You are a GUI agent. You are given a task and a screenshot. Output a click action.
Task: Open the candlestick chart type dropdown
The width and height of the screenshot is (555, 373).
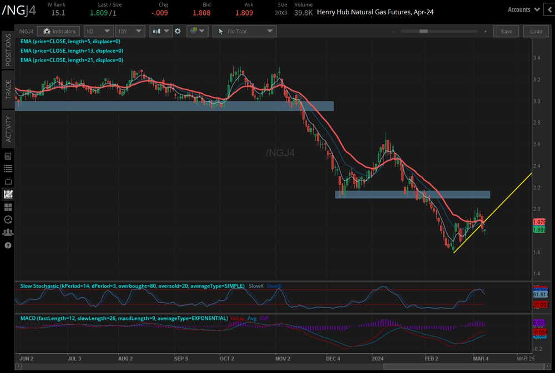point(162,31)
